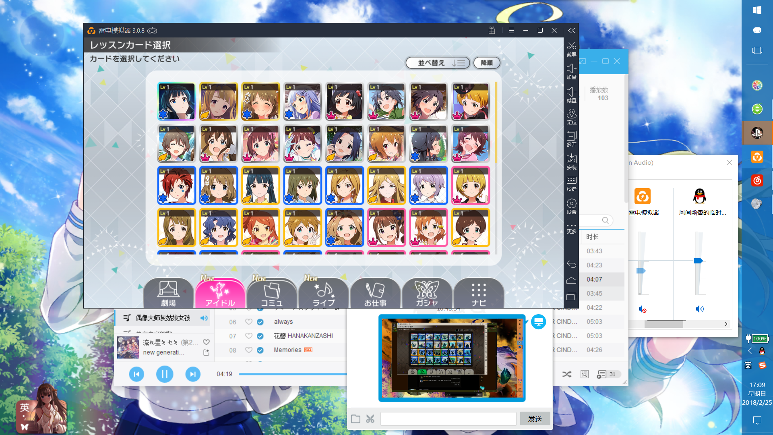Click the blue check badge beside 'always'

coord(260,322)
